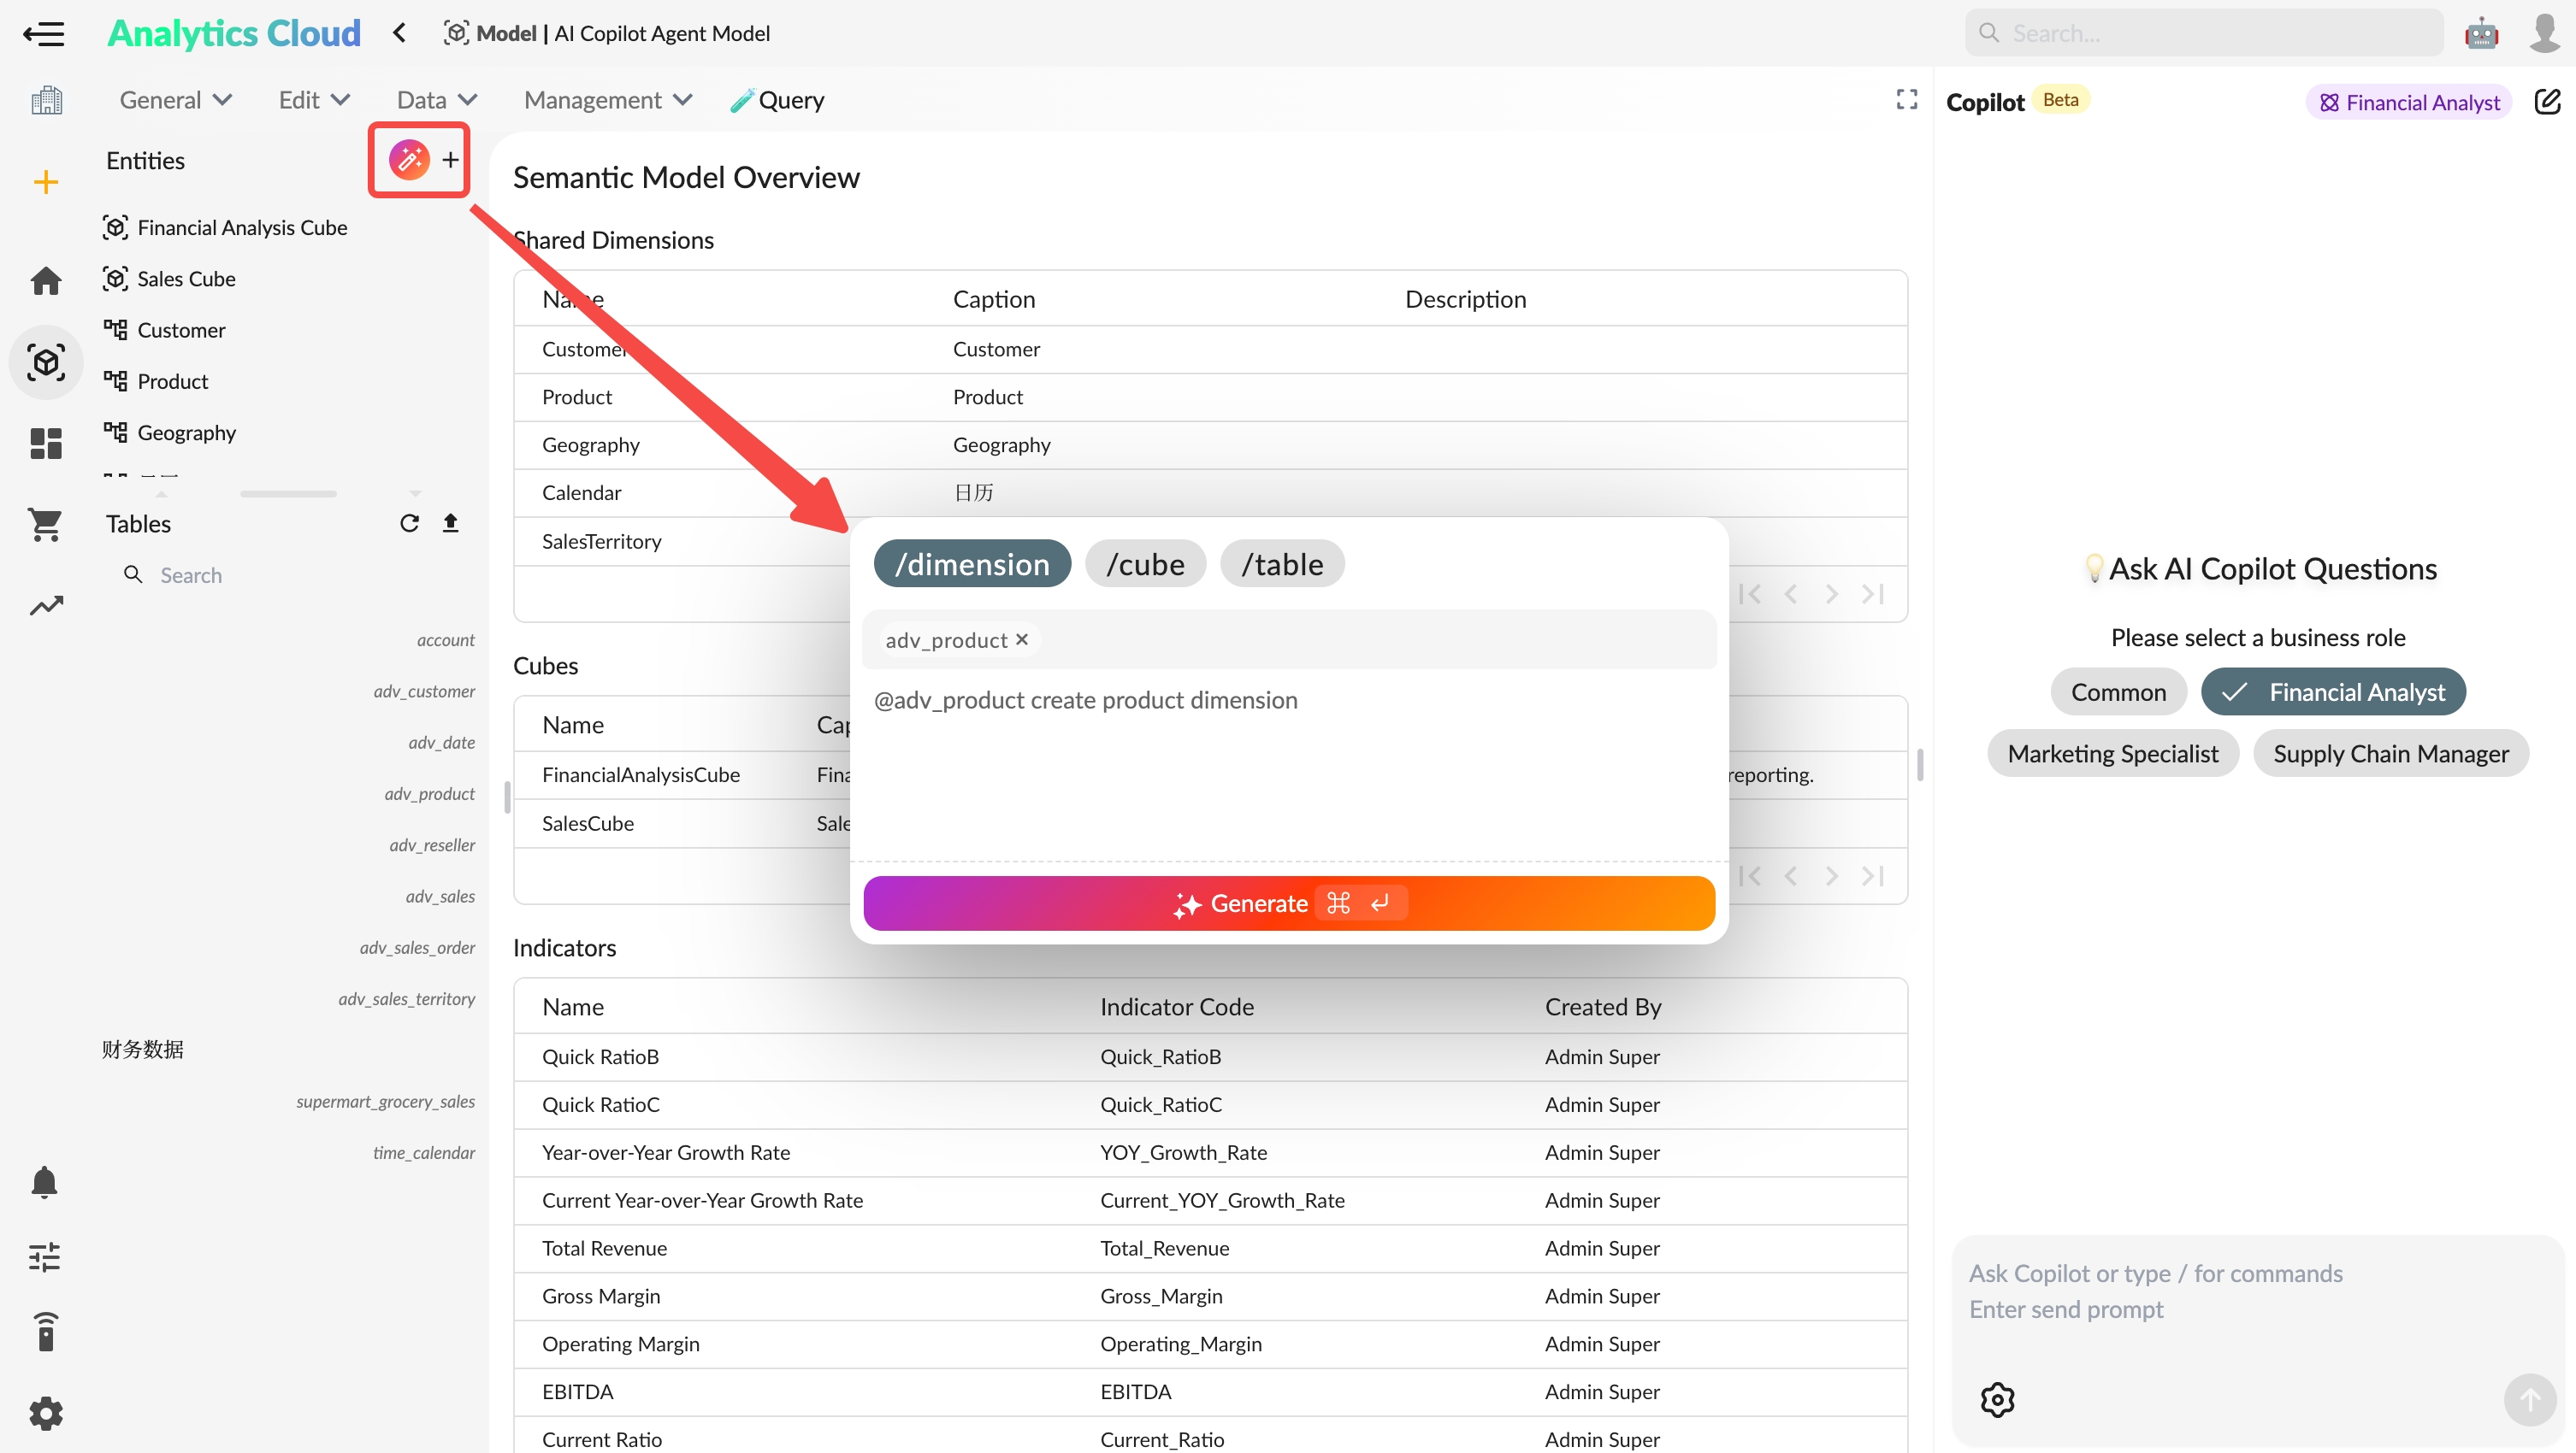Upload data via the Tables upload icon
Viewport: 2576px width, 1453px height.
pos(450,522)
